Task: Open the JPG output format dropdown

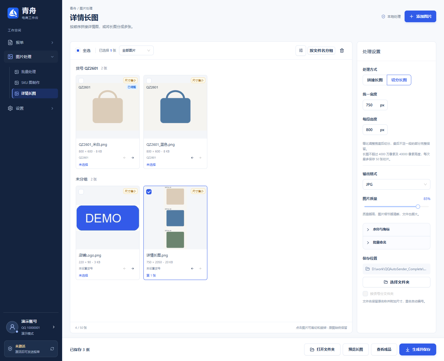Action: 396,184
